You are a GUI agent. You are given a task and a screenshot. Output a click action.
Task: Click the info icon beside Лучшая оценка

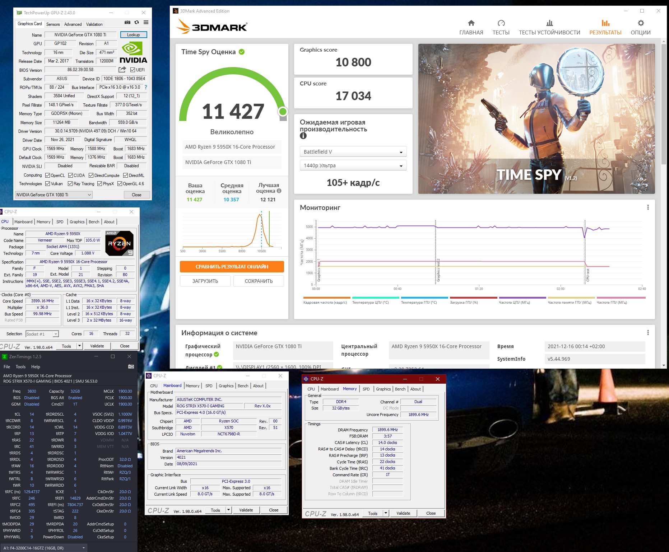tap(279, 191)
